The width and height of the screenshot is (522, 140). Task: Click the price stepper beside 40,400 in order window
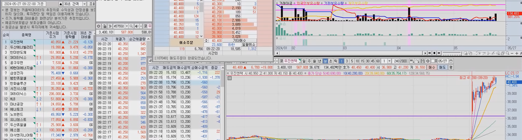(206, 40)
